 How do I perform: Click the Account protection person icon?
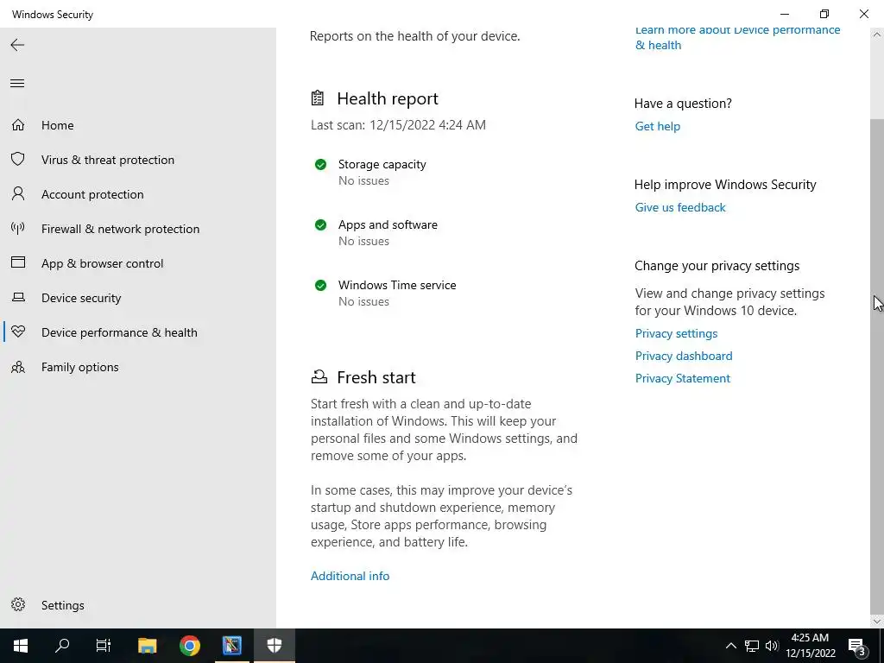[x=18, y=194]
